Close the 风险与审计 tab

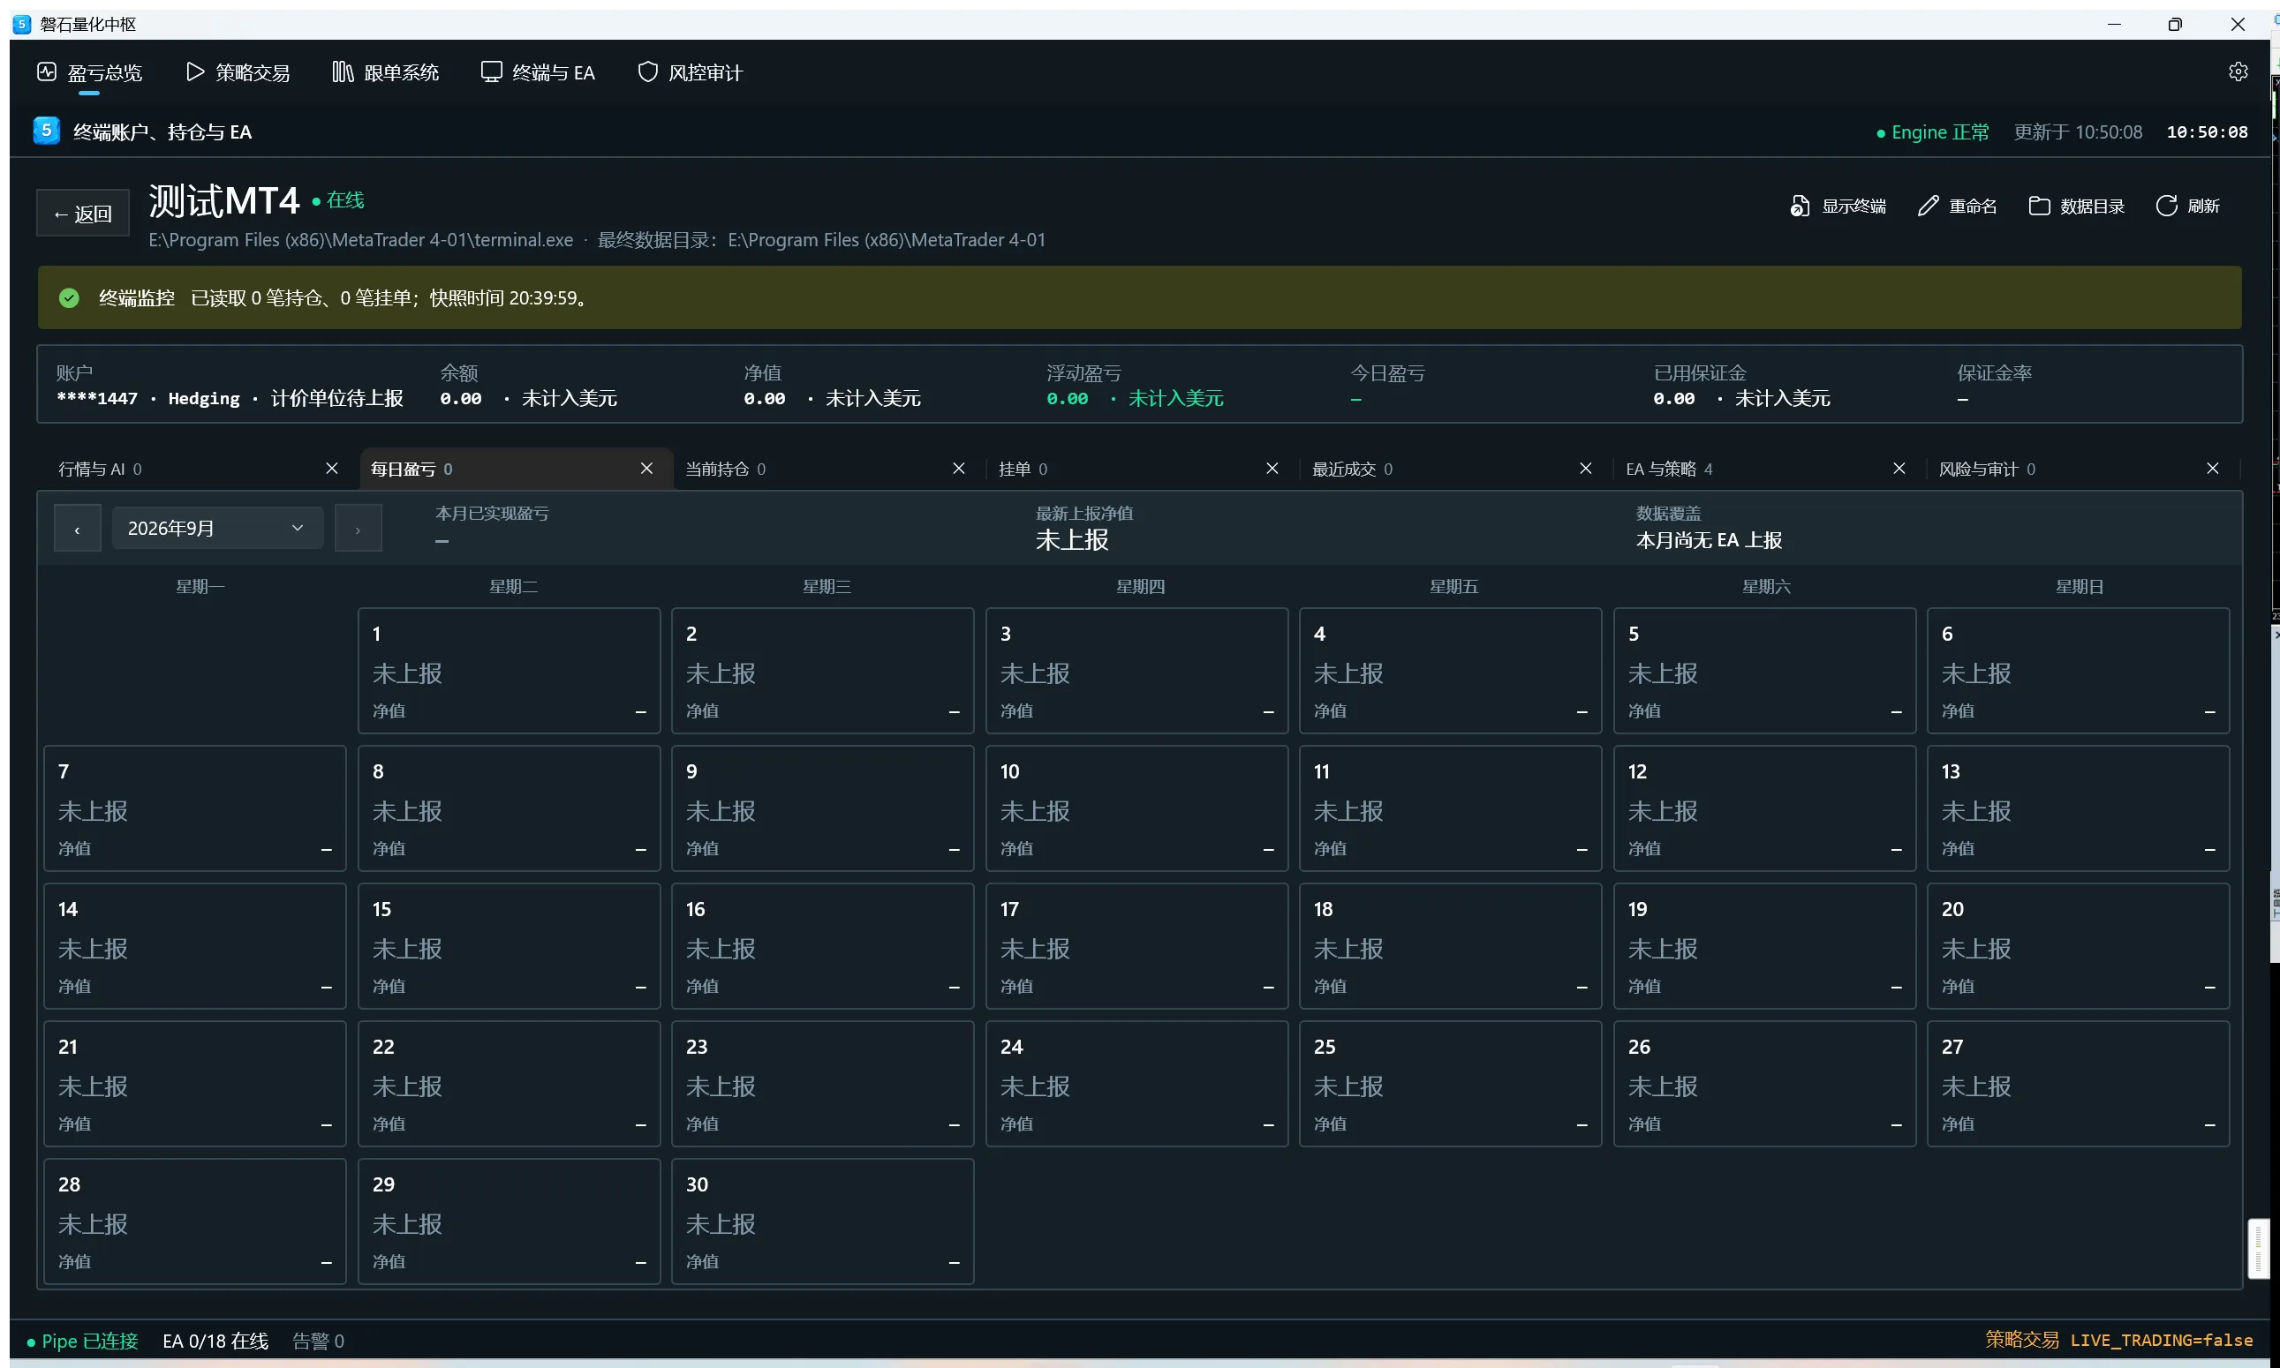2213,469
